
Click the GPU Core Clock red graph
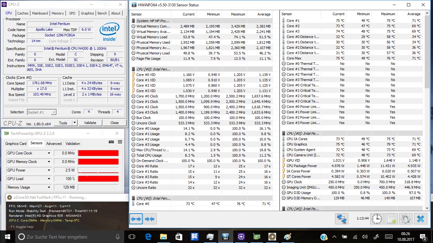(98, 153)
